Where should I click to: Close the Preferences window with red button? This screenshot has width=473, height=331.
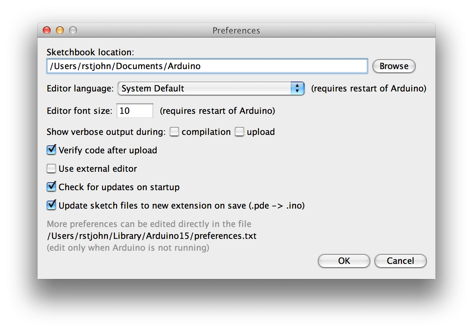(47, 31)
